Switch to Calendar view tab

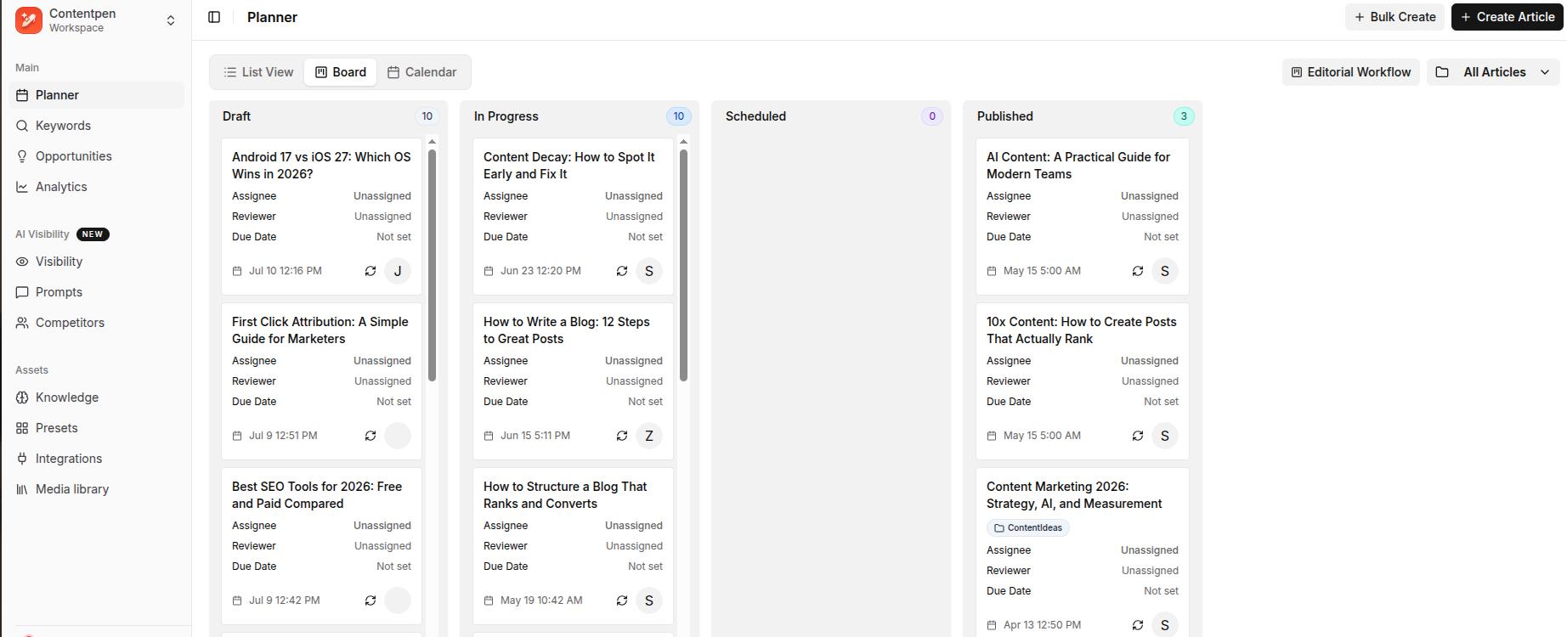point(422,72)
